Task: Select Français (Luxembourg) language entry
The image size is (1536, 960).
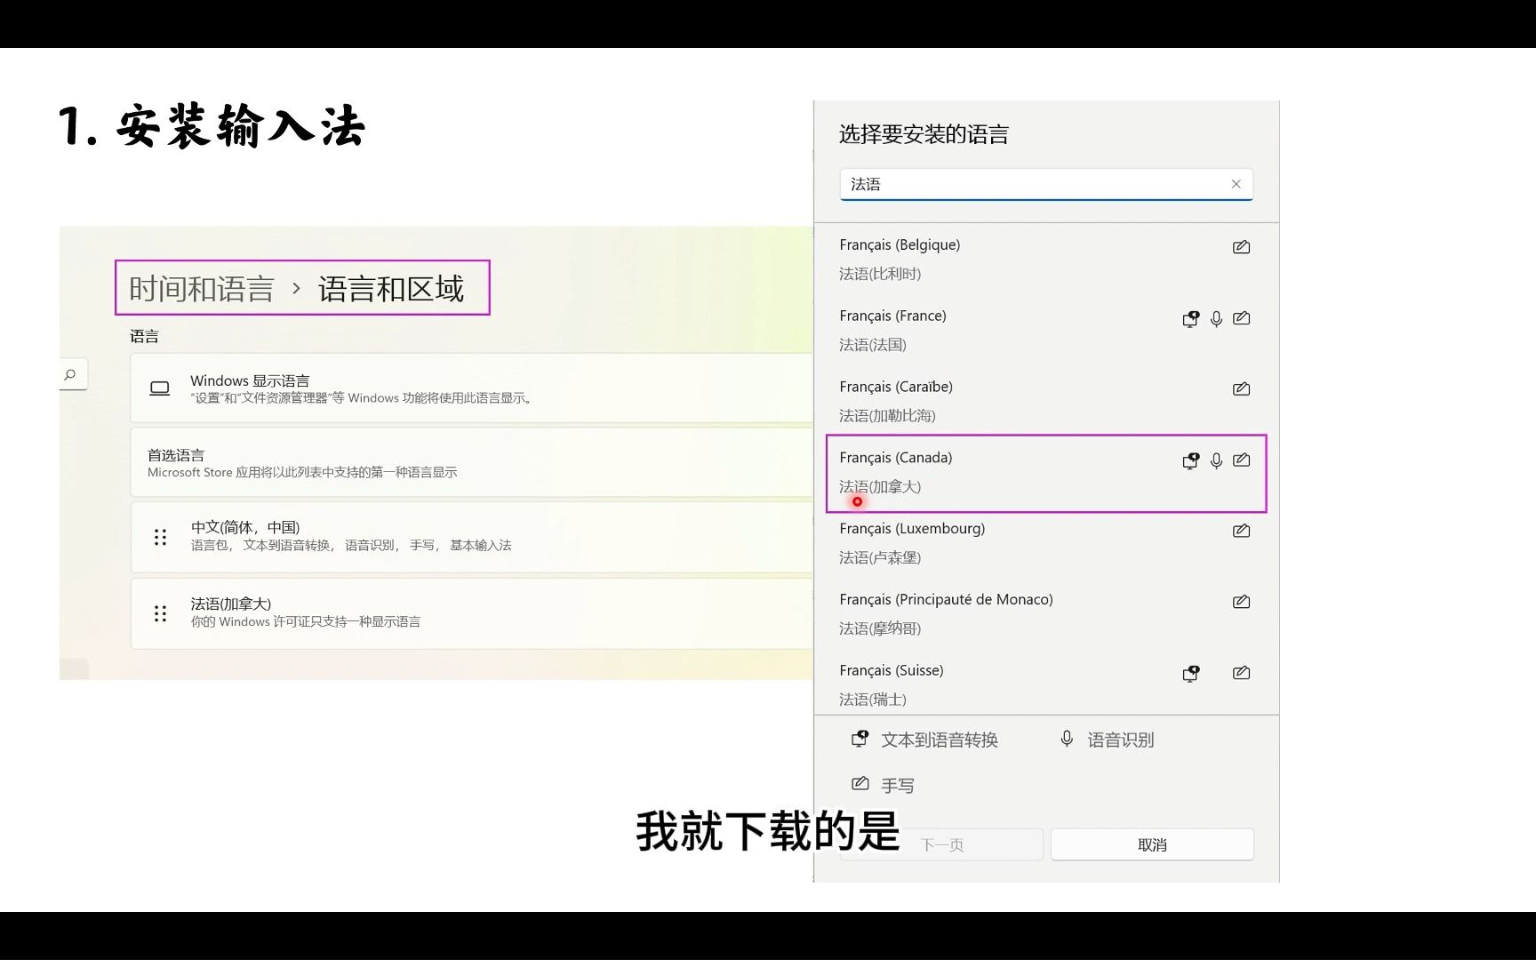Action: pos(1045,543)
